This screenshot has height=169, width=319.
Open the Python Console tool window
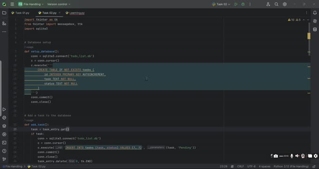[x=4, y=118]
